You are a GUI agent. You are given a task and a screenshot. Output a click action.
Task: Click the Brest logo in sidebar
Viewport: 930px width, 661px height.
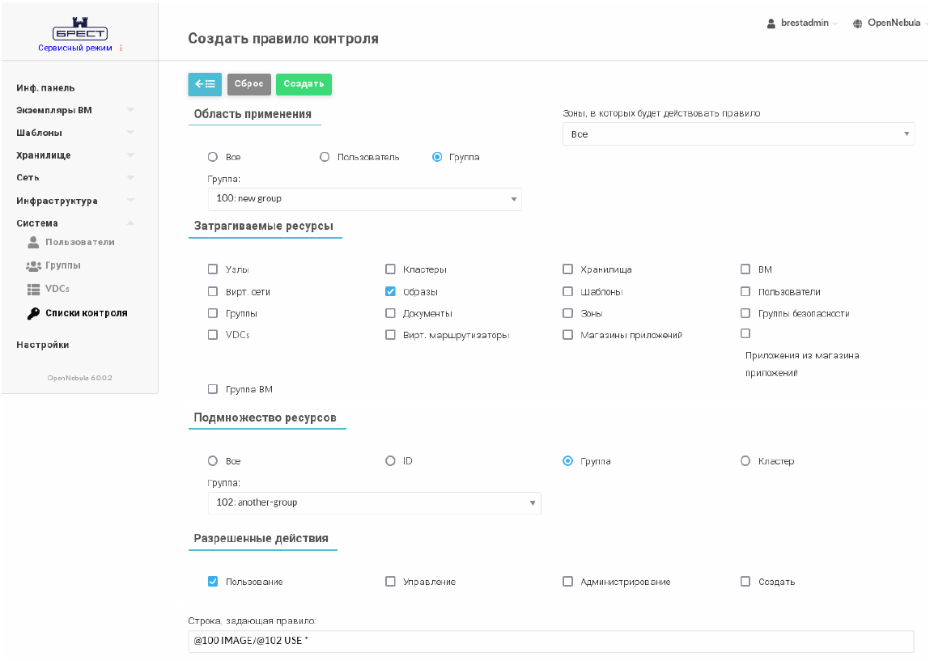coord(79,30)
